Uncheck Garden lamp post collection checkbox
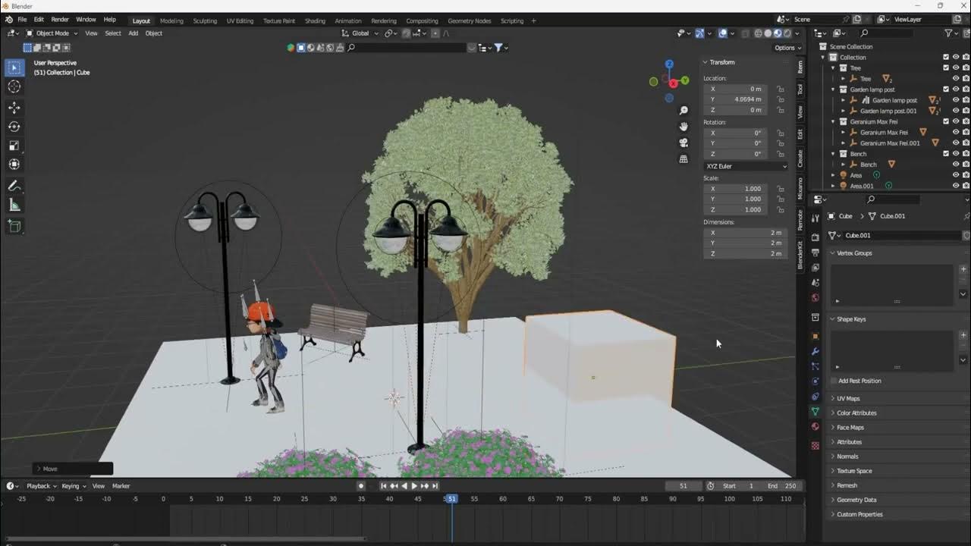Screen dimensions: 971x546 pyautogui.click(x=946, y=89)
